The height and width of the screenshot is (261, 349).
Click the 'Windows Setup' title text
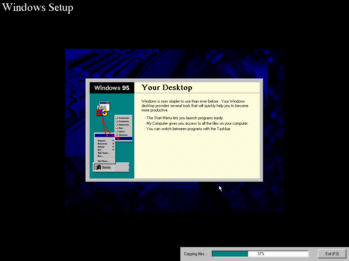(x=37, y=7)
